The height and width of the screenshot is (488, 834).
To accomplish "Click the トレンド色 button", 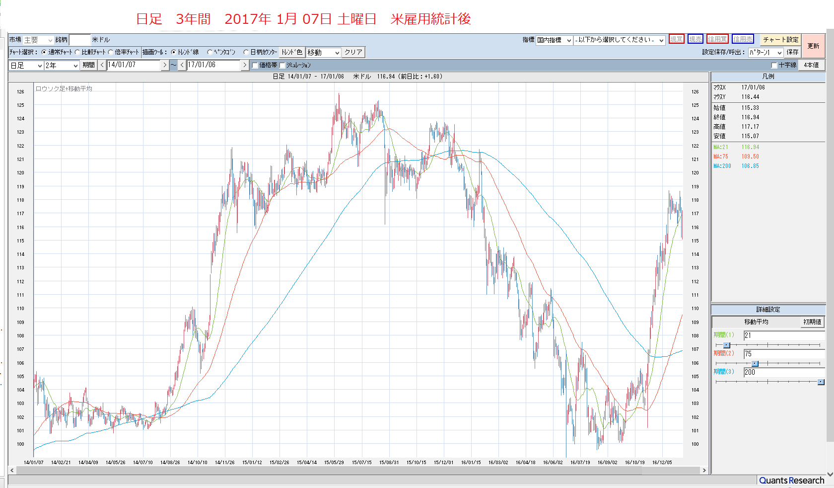I will 292,52.
